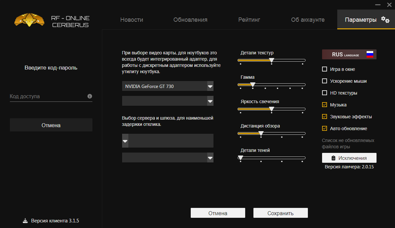This screenshot has height=228, width=395.
Task: Disable the Музыка checkbox
Action: (x=324, y=105)
